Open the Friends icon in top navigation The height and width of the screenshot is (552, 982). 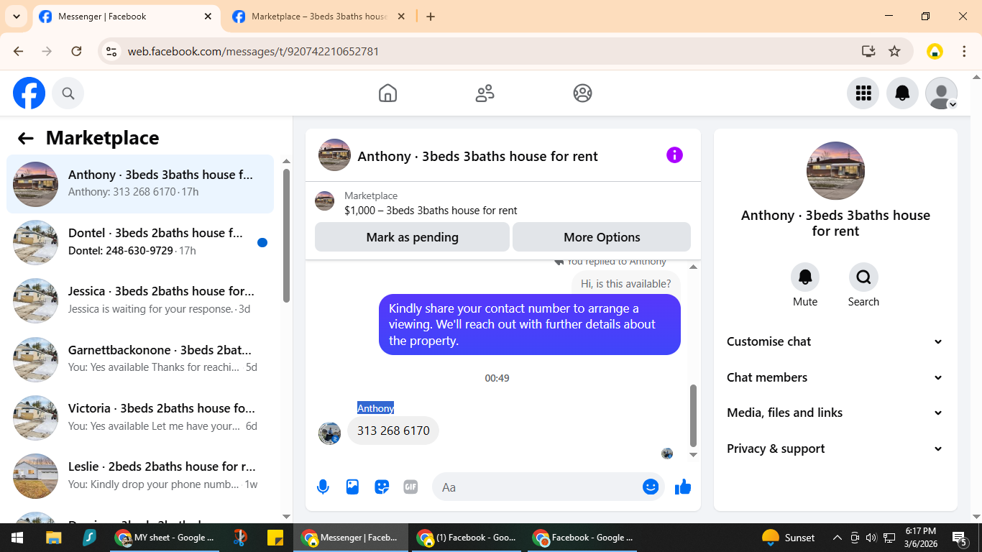pyautogui.click(x=485, y=93)
